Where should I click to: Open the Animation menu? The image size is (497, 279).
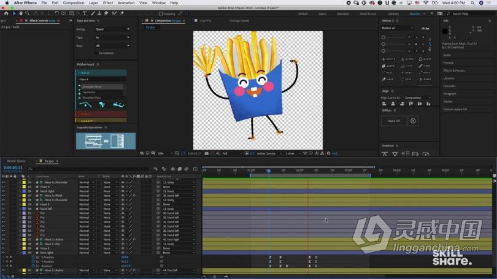pyautogui.click(x=126, y=3)
